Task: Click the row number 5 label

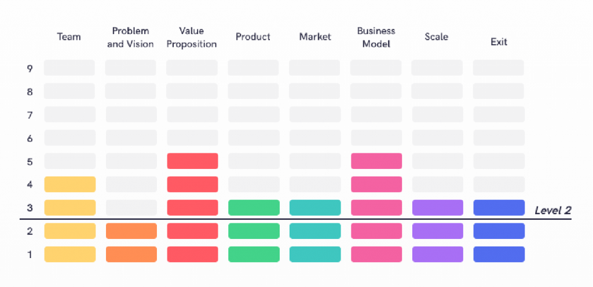Action: [30, 161]
